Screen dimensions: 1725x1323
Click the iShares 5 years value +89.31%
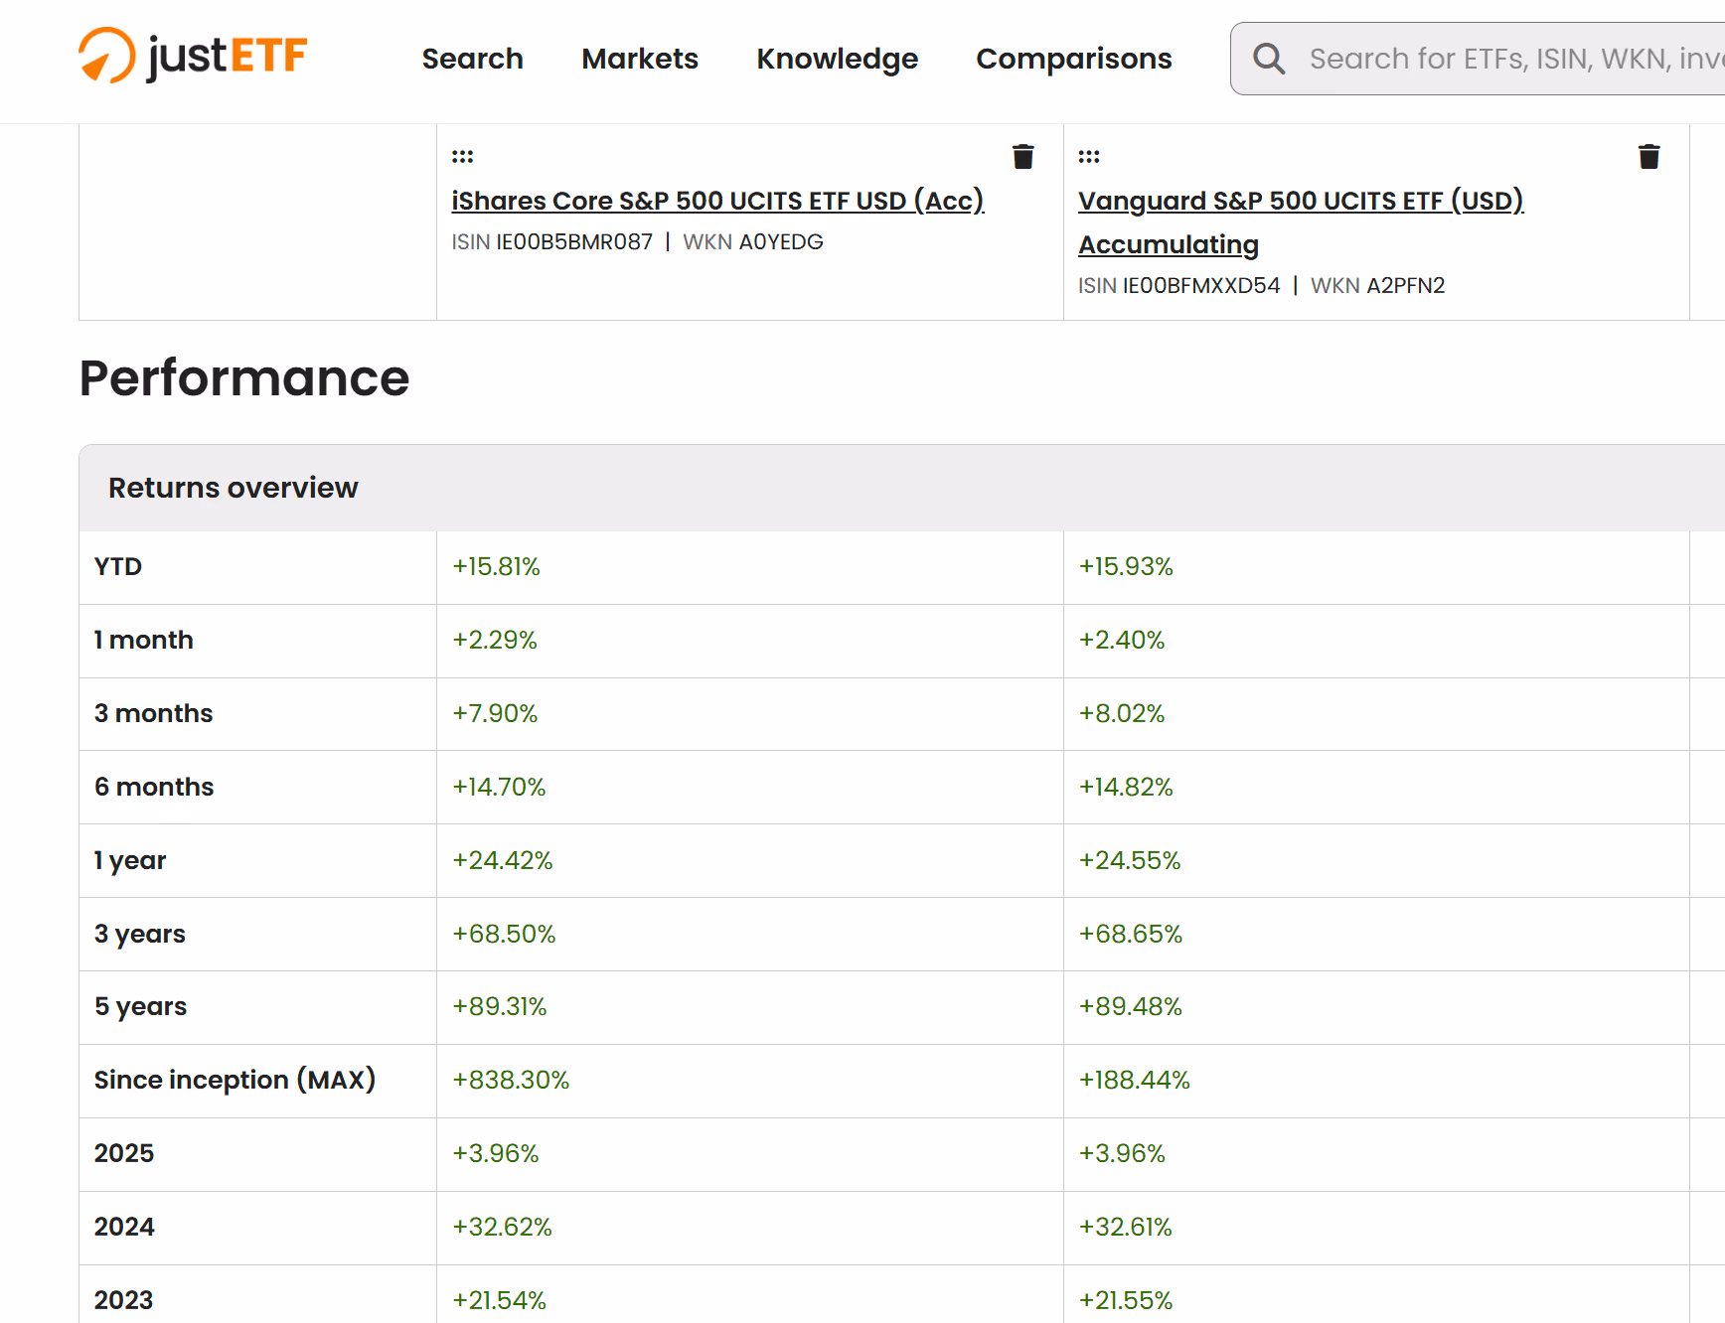click(500, 1007)
